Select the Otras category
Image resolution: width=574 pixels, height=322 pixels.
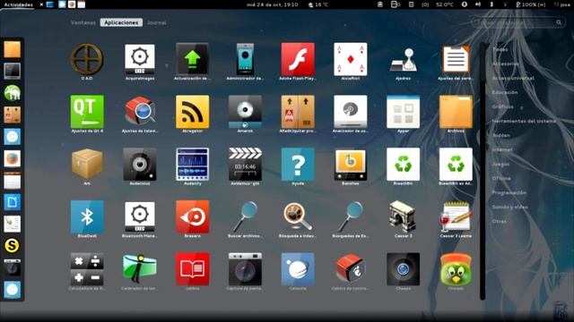(x=500, y=221)
